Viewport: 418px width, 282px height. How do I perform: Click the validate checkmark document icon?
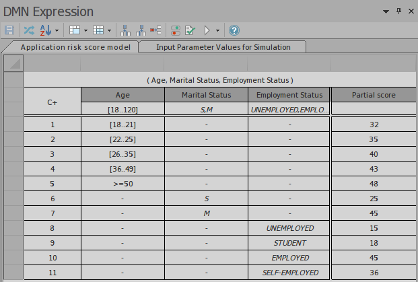[190, 30]
